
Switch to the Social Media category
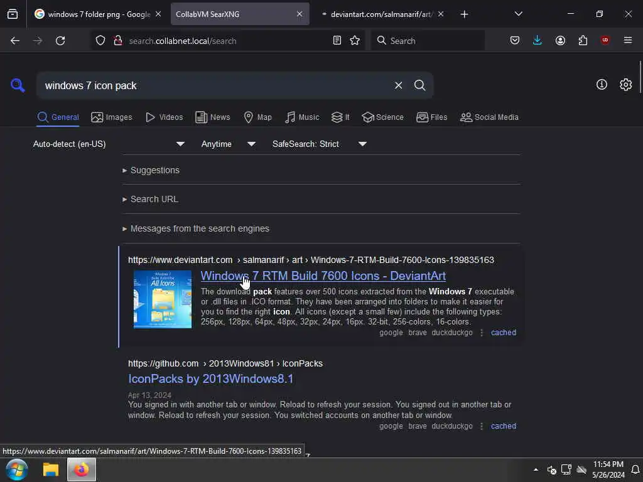click(489, 117)
